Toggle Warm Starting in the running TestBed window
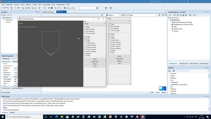Viewport: 211px width, 119px height. [x=85, y=29]
